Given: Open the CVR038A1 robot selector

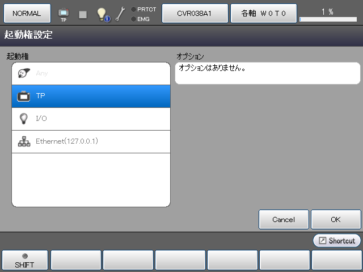Looking at the screenshot, I should pos(195,13).
